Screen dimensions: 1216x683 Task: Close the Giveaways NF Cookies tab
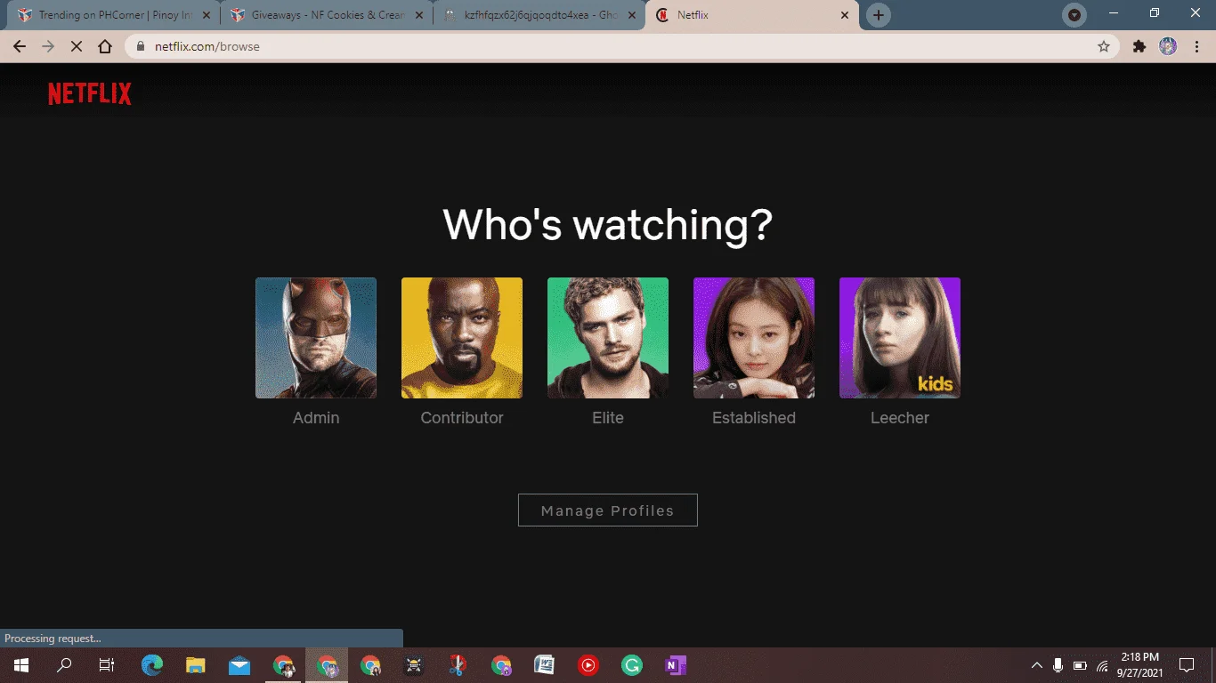(418, 15)
